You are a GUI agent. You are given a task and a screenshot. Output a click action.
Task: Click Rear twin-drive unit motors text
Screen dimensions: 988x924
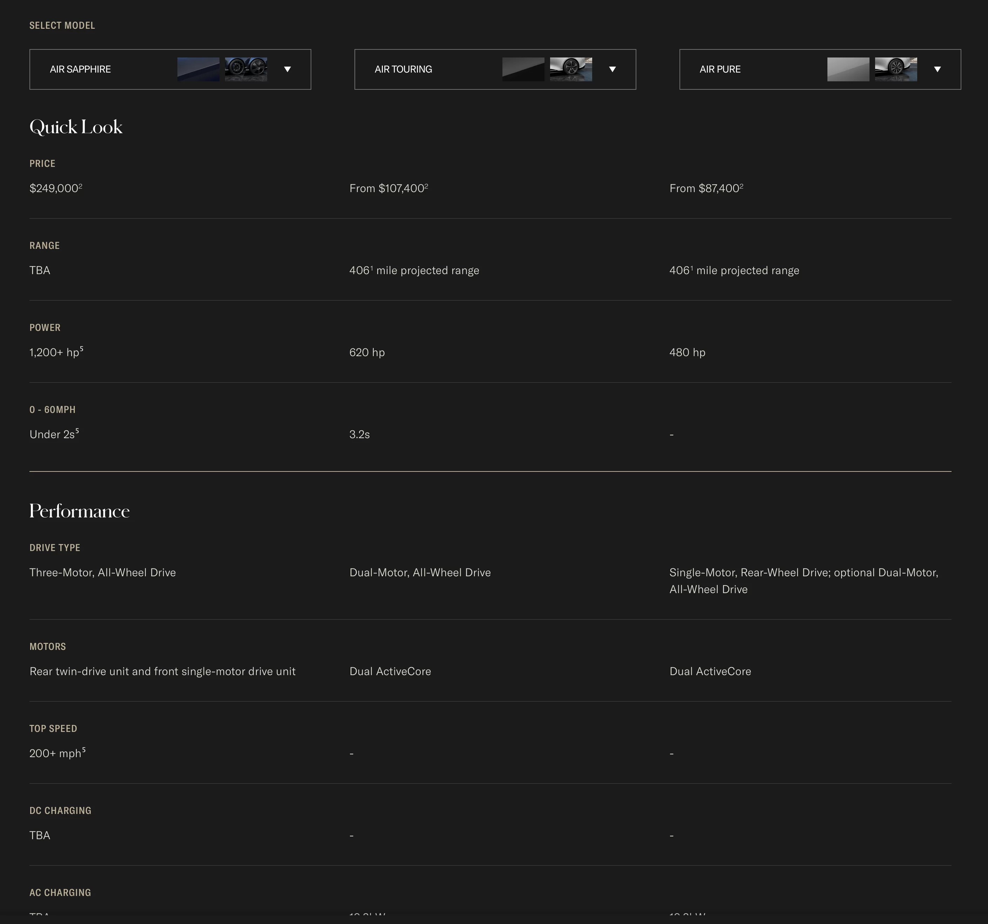pos(163,672)
